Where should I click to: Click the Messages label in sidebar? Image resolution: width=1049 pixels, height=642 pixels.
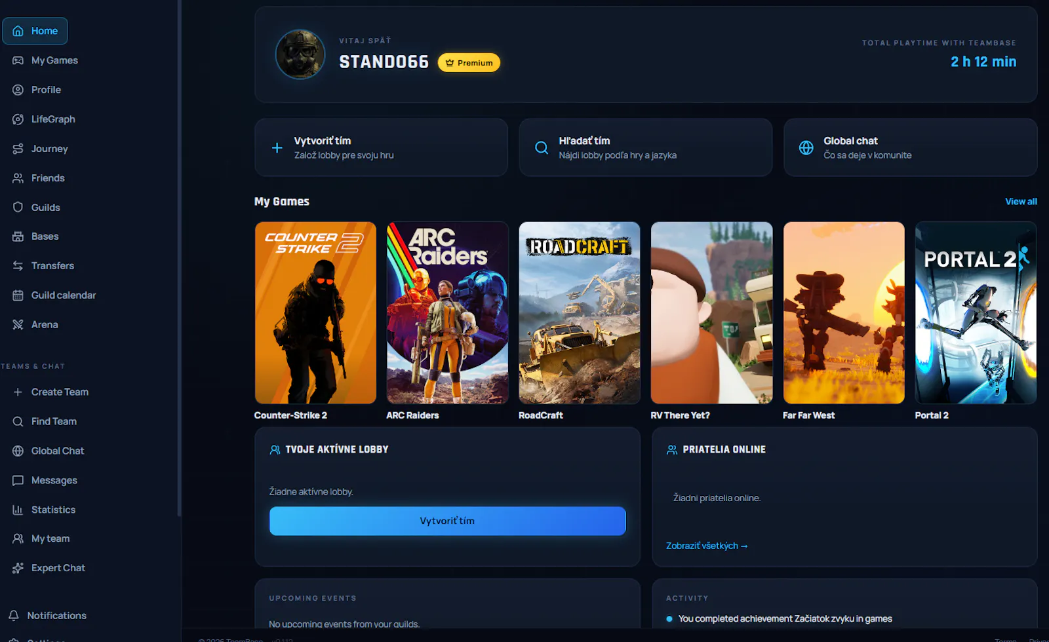pos(54,480)
